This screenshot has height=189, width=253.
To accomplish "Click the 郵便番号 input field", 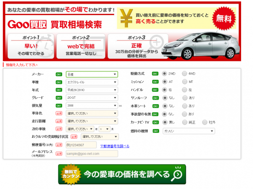I will tap(81, 145).
